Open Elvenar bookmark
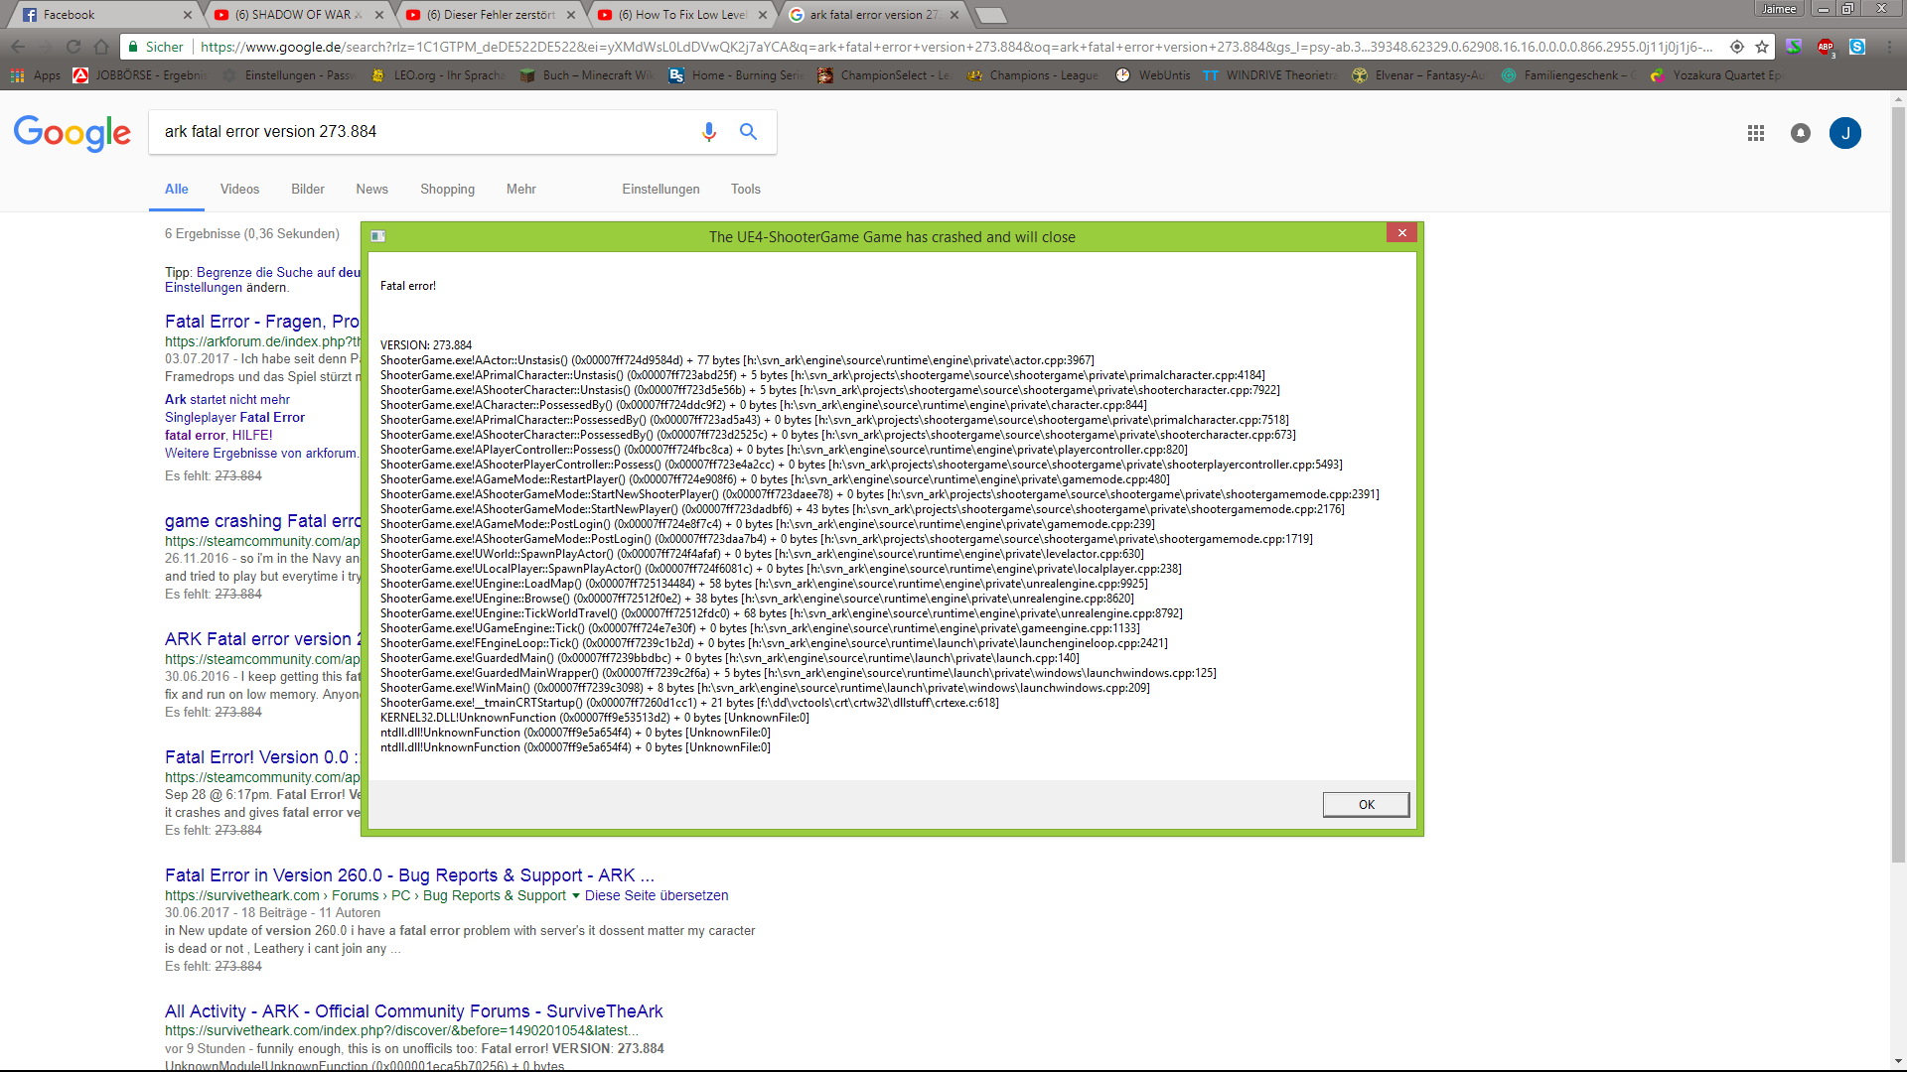The width and height of the screenshot is (1907, 1072). (x=1418, y=75)
